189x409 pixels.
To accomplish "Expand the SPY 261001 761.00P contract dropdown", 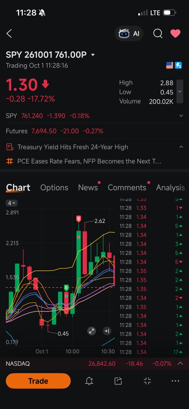I will pyautogui.click(x=93, y=55).
